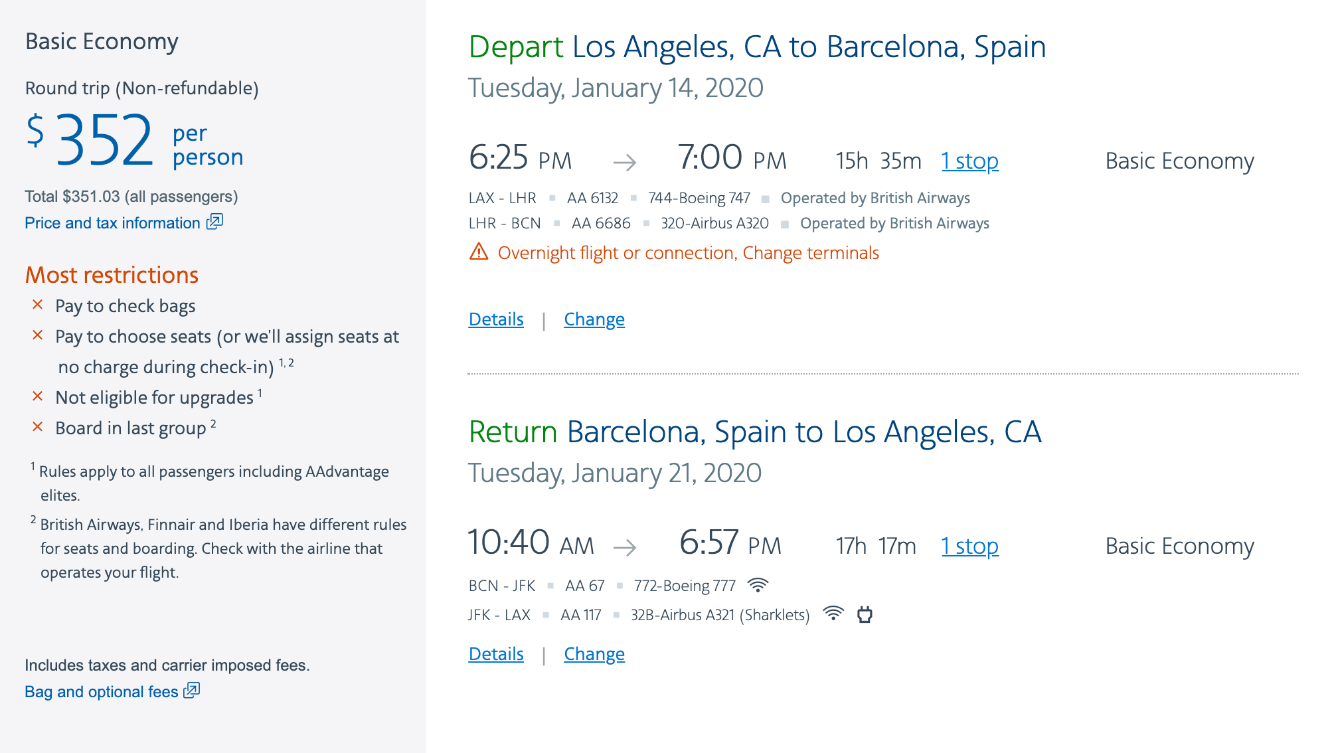Click the Wi-Fi icon on BCN - JFK flight
1332x753 pixels.
[758, 585]
